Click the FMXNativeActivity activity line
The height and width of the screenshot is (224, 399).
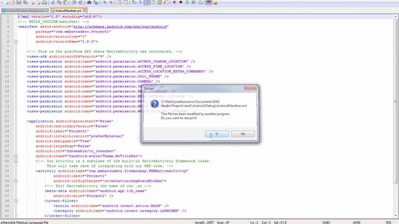point(112,171)
